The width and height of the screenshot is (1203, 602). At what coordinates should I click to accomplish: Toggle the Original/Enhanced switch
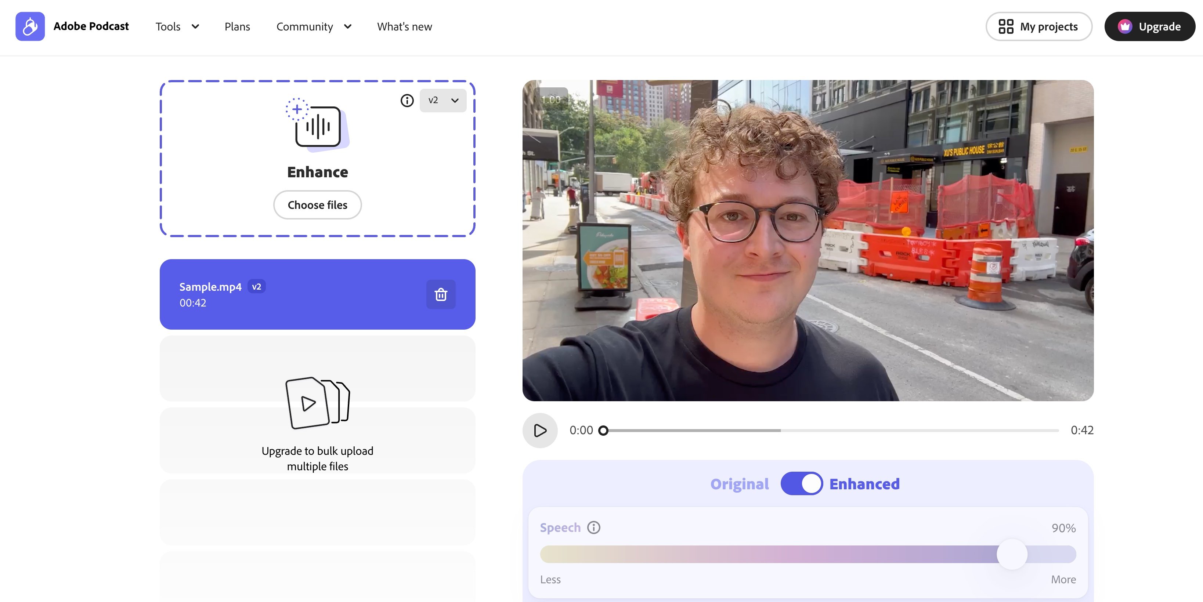tap(801, 483)
